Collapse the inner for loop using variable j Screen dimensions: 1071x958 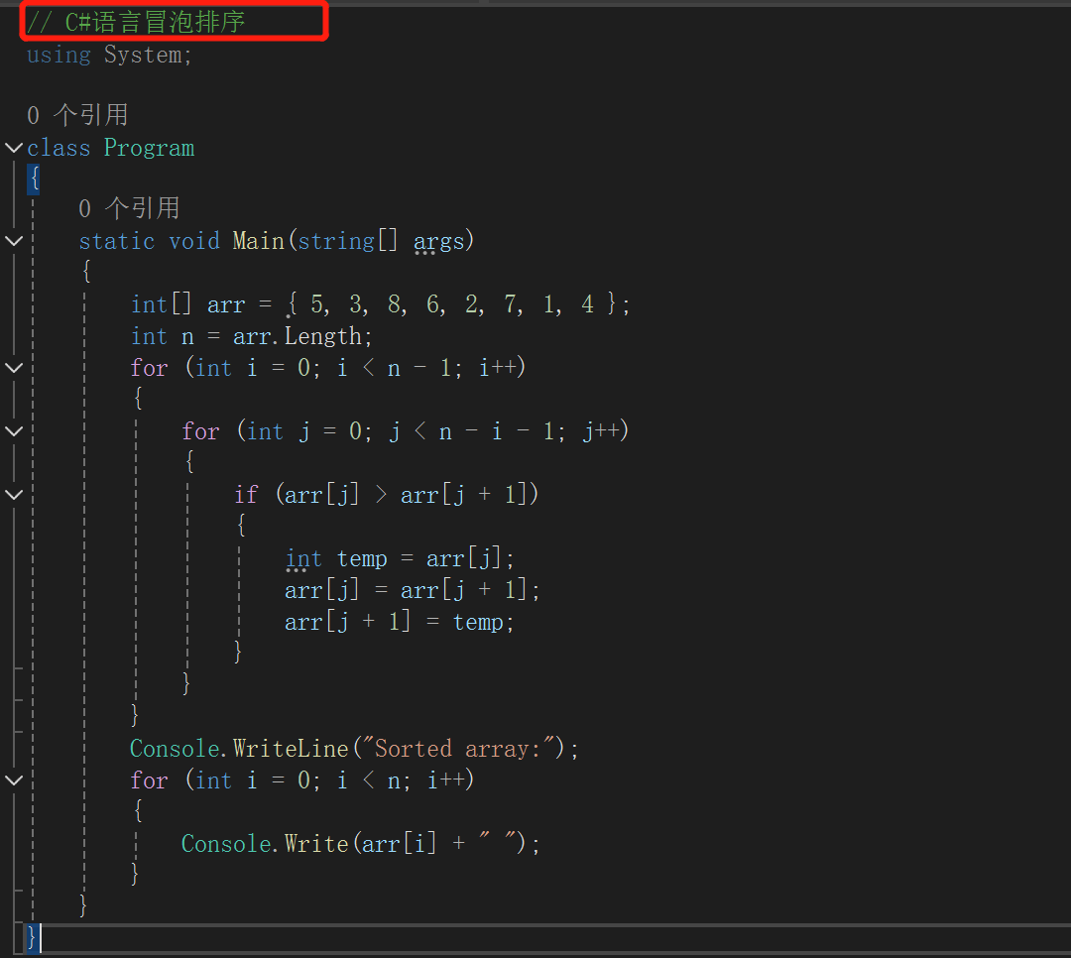click(x=13, y=431)
